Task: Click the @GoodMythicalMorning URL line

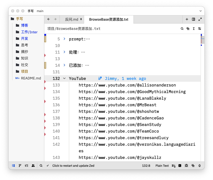Action: (132, 92)
